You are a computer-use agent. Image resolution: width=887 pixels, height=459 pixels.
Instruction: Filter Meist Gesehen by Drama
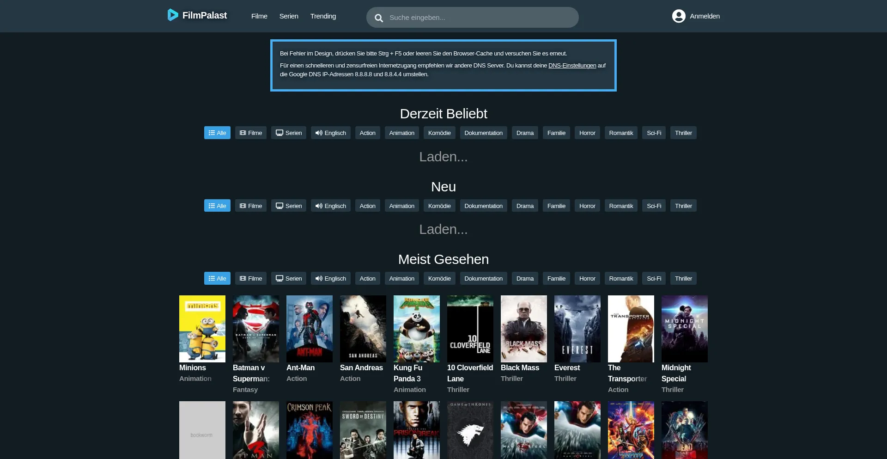tap(525, 278)
